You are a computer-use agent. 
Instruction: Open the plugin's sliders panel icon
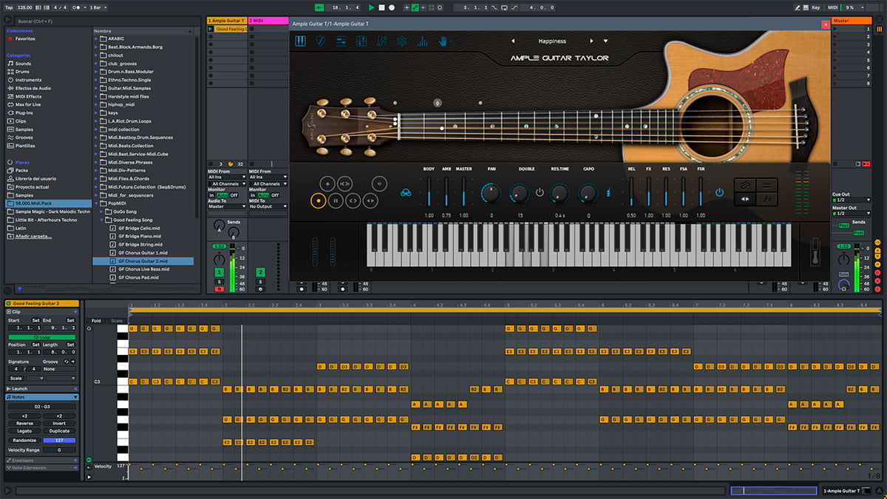pyautogui.click(x=341, y=41)
